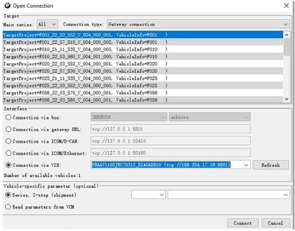The width and height of the screenshot is (295, 231).
Task: Select TargetProject F025_22_03_552 row
Action: 143,85
